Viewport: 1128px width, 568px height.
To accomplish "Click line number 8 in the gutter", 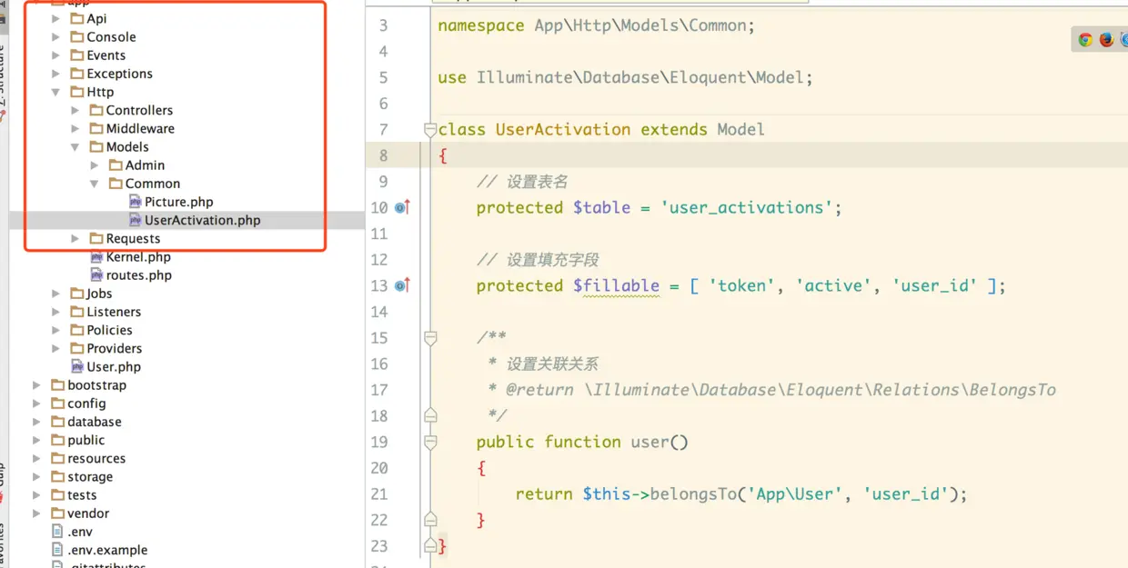I will pyautogui.click(x=383, y=155).
